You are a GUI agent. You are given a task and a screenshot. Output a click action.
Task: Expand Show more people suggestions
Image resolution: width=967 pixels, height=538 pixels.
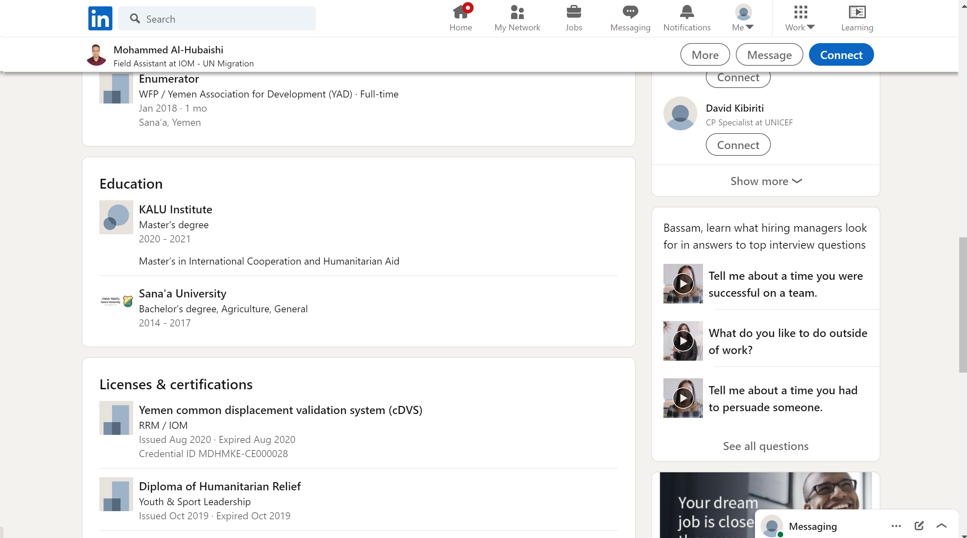point(766,181)
